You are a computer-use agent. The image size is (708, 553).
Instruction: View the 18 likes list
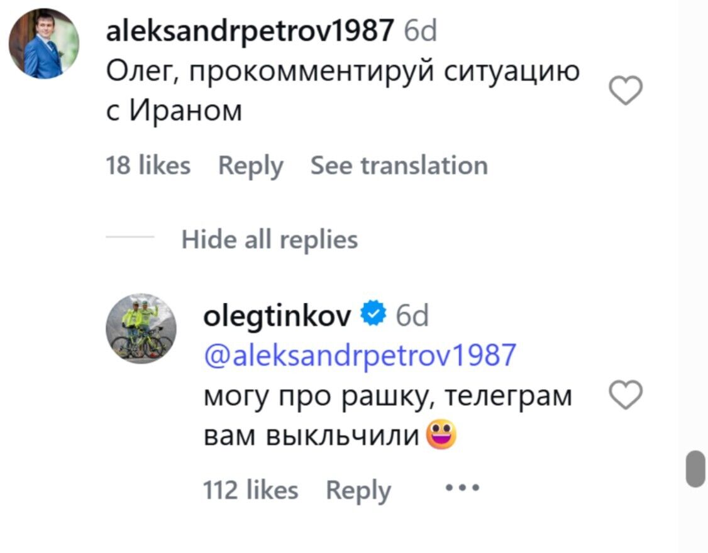coord(148,166)
